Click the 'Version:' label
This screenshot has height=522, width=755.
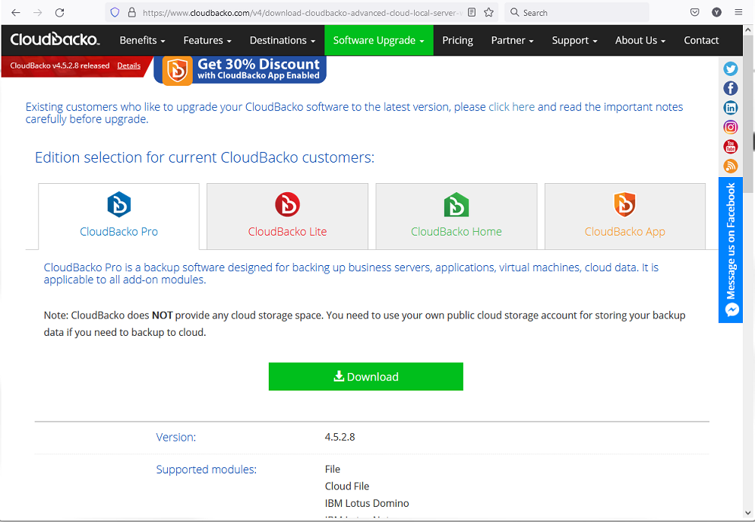click(175, 437)
